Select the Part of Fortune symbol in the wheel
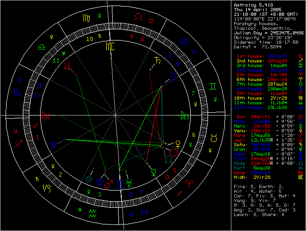This screenshot has height=231, width=306. (x=90, y=178)
